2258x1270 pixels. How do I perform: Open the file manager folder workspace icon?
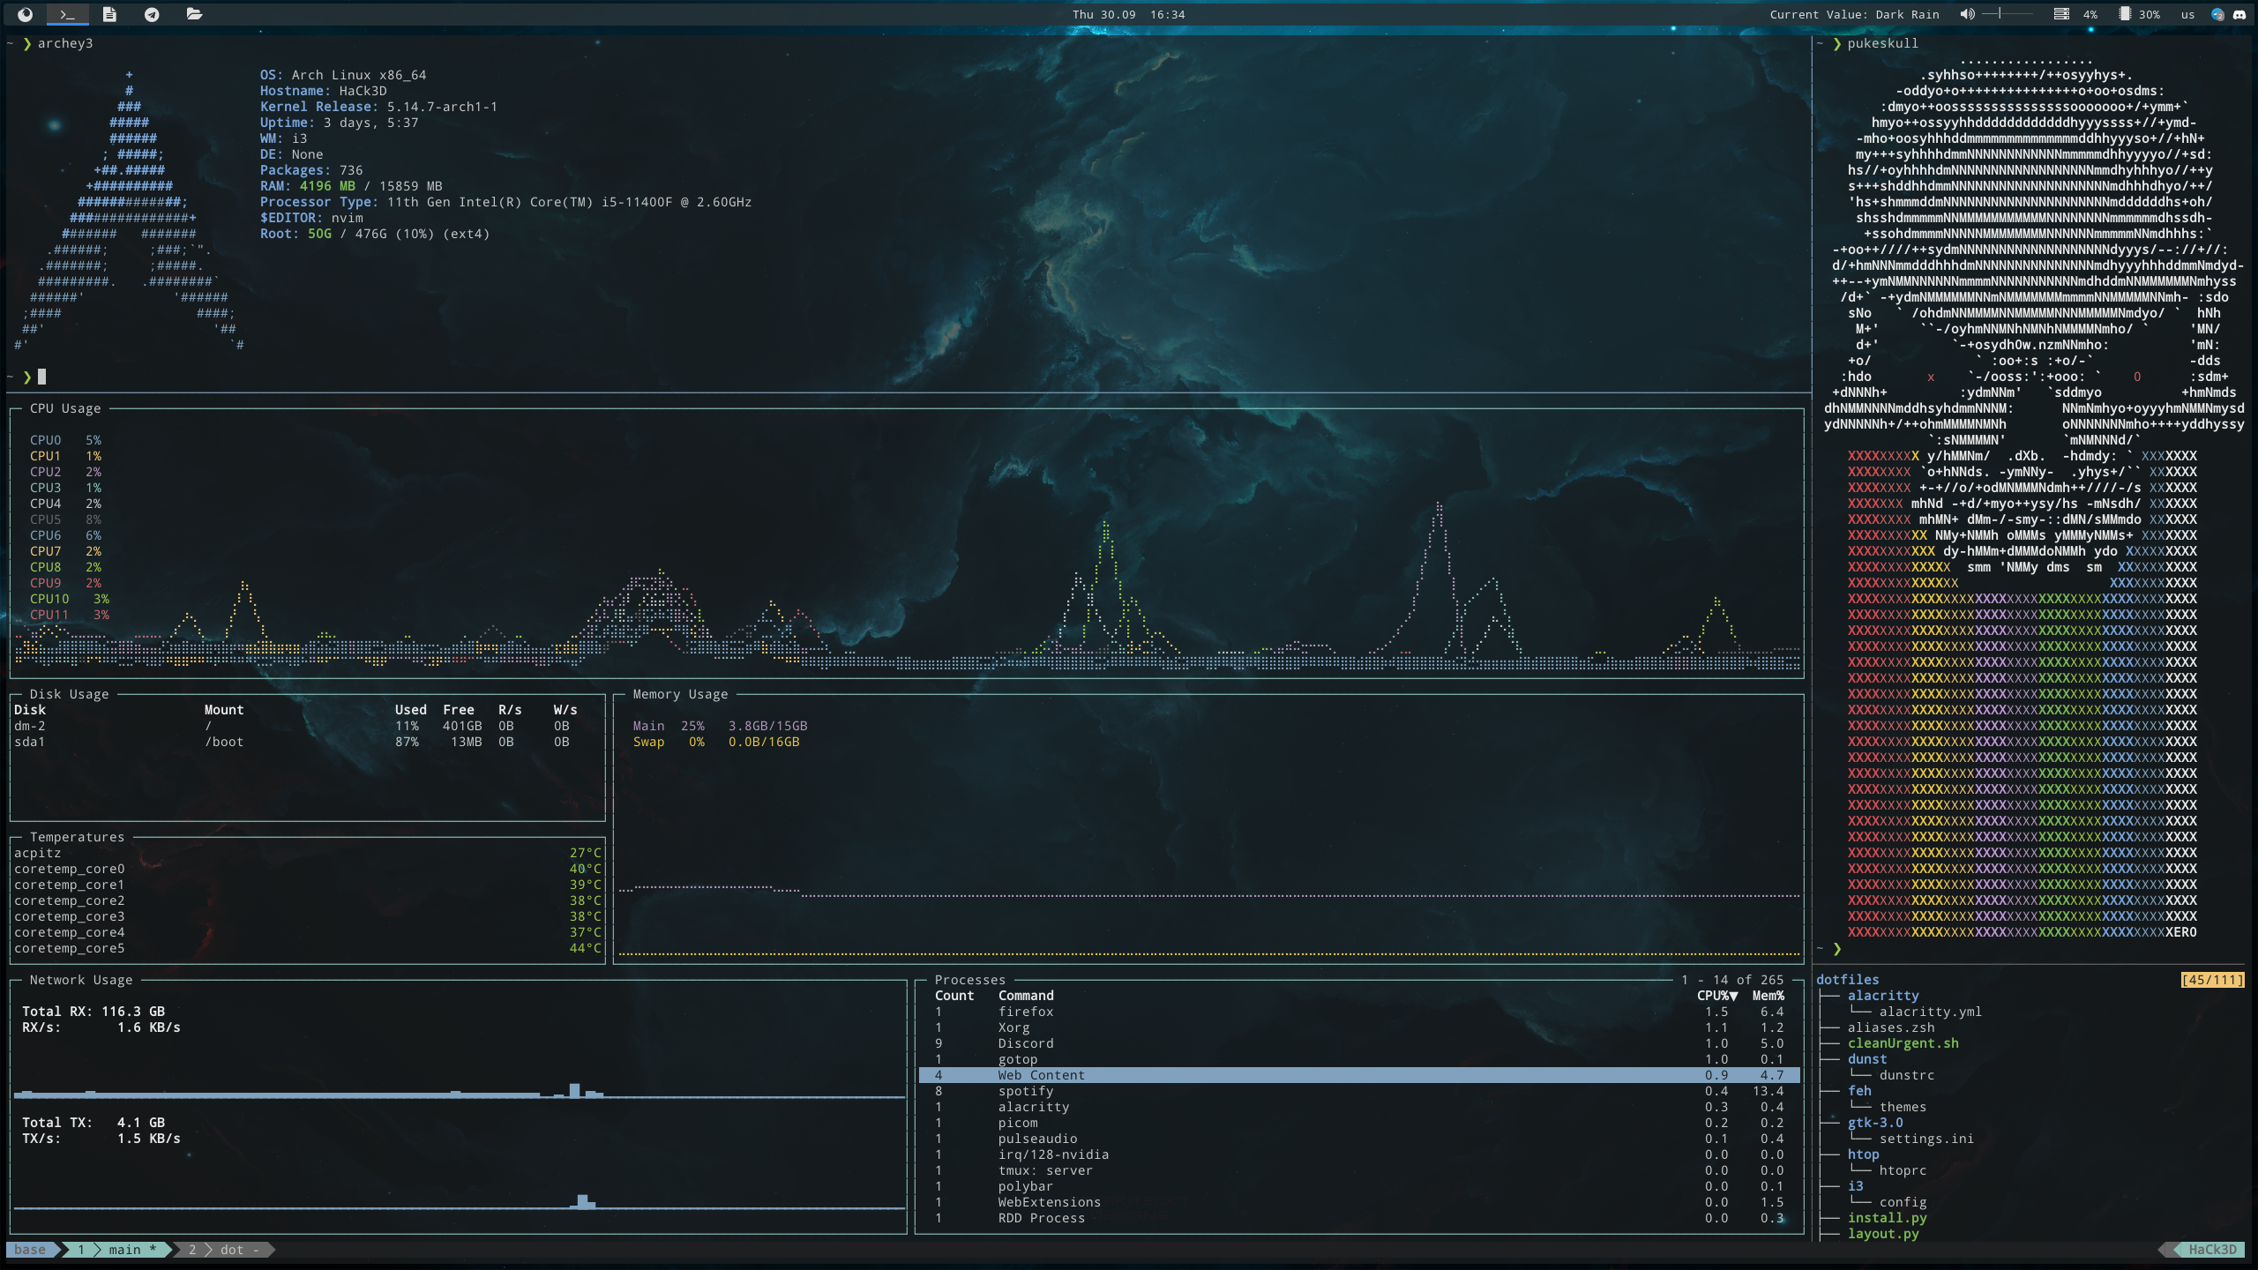[x=195, y=14]
